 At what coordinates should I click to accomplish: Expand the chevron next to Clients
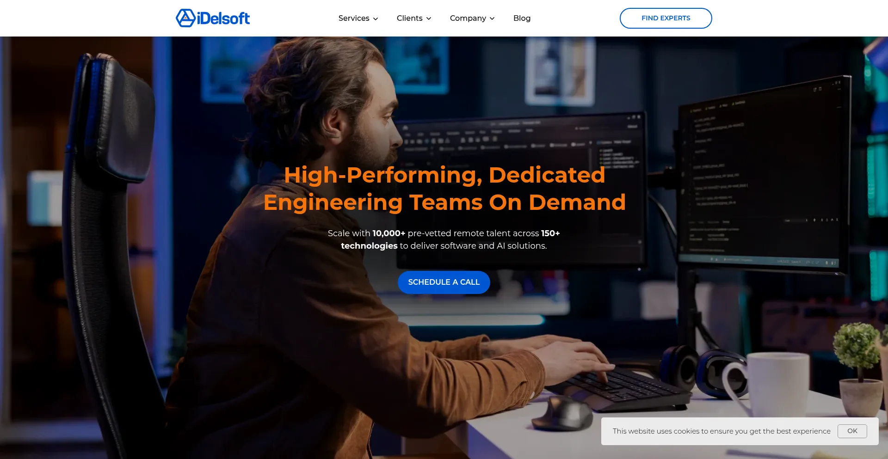pos(429,18)
